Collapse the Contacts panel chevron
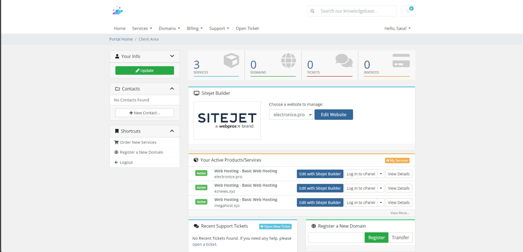The image size is (523, 252). 172,89
